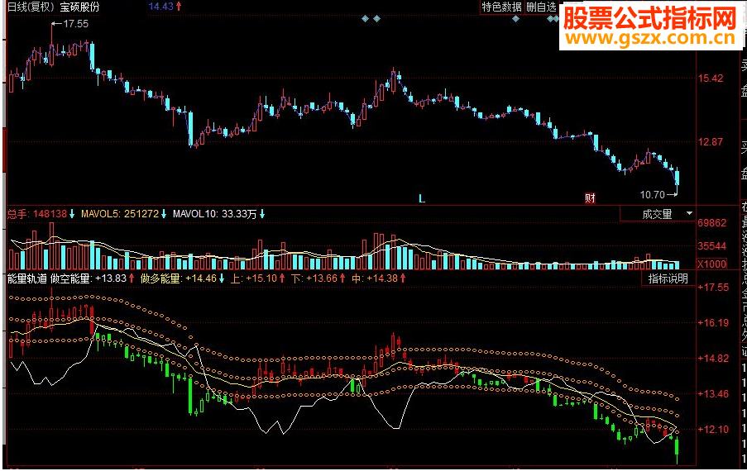Open the 特色数据 button

[501, 7]
